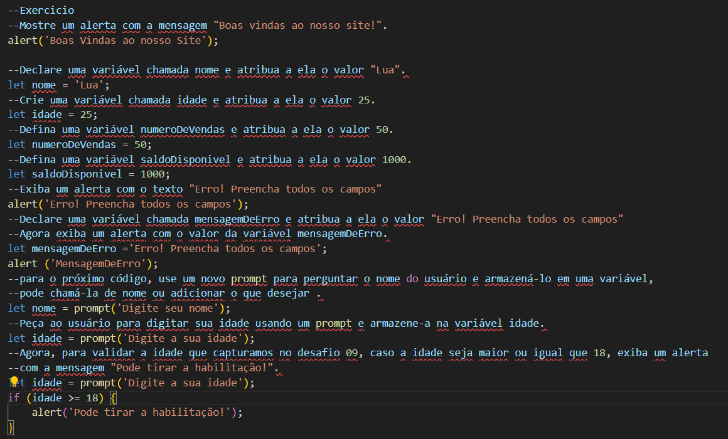Click the comment starting "--Agora exiba um alerta"
Screen dimensions: 728x439
point(198,234)
